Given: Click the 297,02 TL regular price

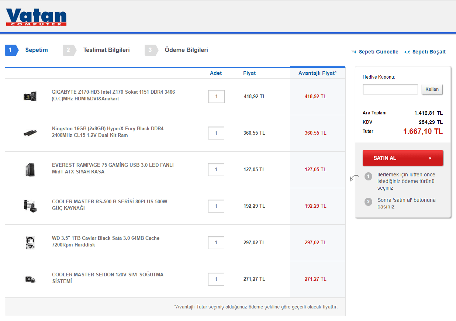Looking at the screenshot, I should tap(254, 243).
